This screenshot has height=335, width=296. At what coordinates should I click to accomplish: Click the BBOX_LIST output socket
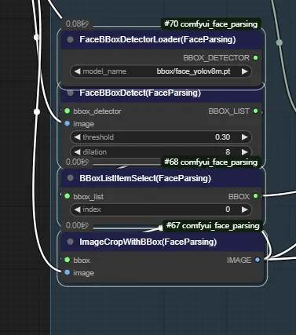[256, 111]
